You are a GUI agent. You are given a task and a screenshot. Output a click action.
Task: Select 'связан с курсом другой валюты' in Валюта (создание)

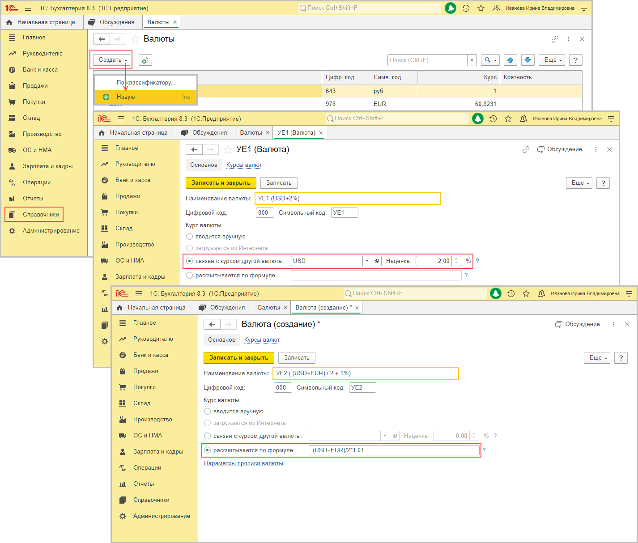click(x=208, y=436)
